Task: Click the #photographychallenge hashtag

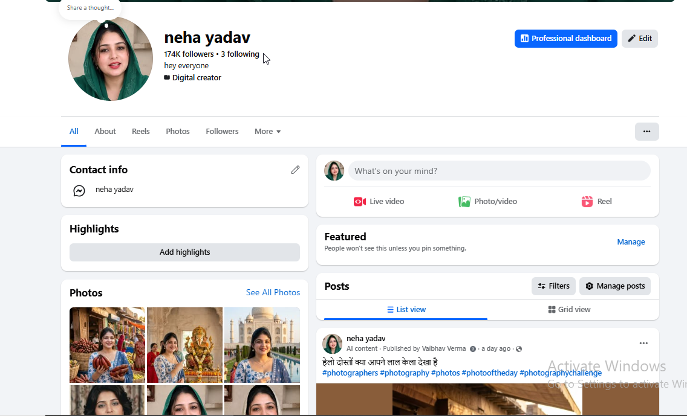Action: tap(561, 373)
